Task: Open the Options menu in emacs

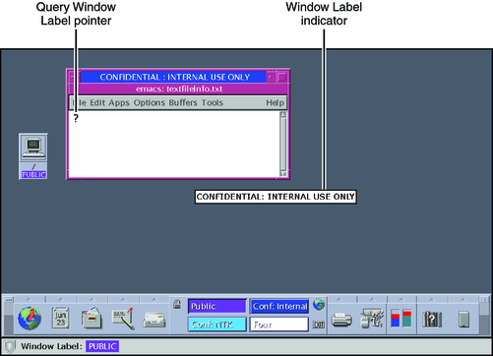Action: click(149, 102)
